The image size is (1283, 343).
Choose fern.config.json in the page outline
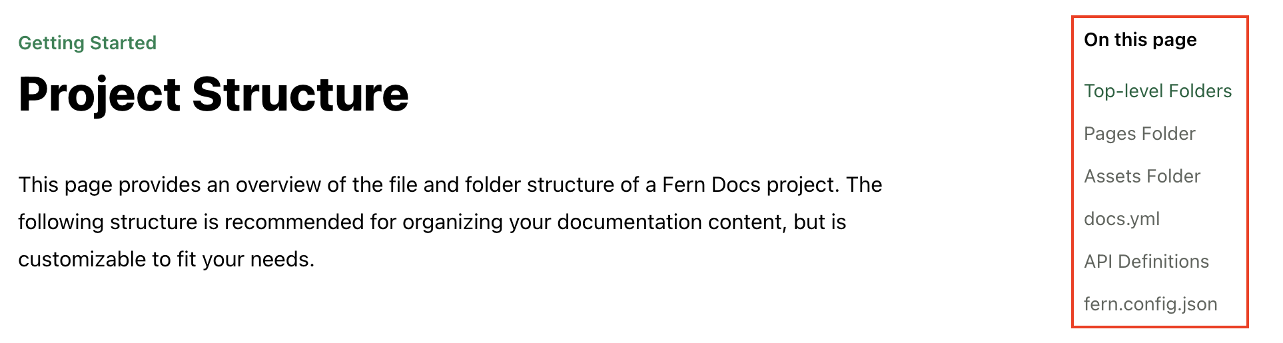1150,304
